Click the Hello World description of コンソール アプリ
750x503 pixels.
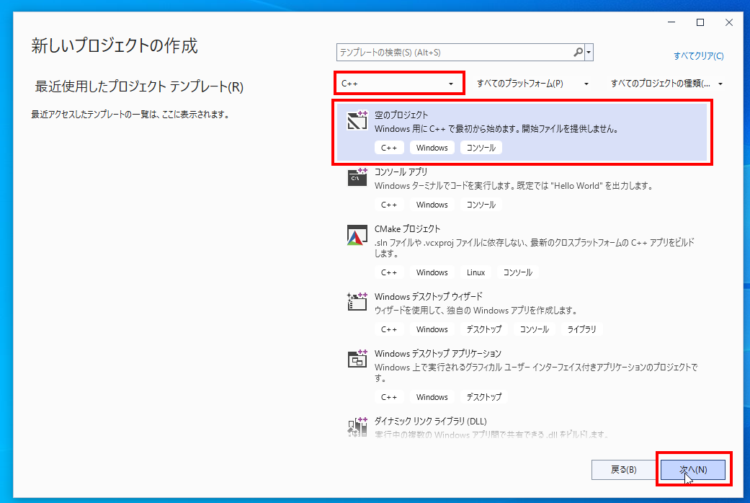click(x=514, y=186)
